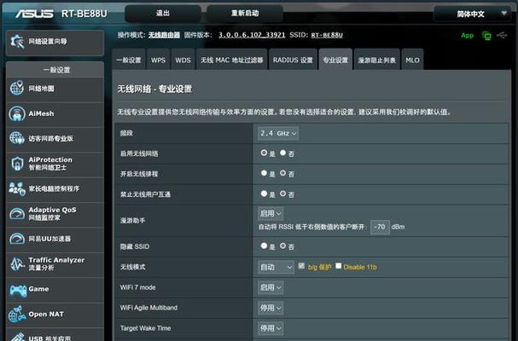Select 否 for 隐藏 SSID
The width and height of the screenshot is (518, 341).
pos(282,246)
